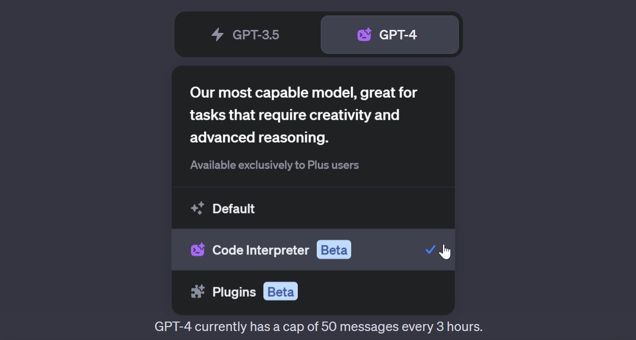636x340 pixels.
Task: Click the Beta badge next to Code Interpreter
Action: click(334, 250)
